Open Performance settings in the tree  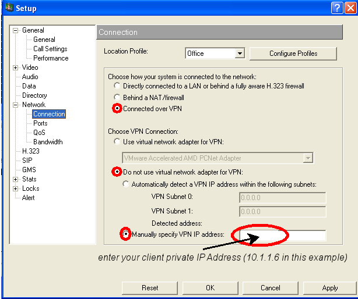[51, 58]
